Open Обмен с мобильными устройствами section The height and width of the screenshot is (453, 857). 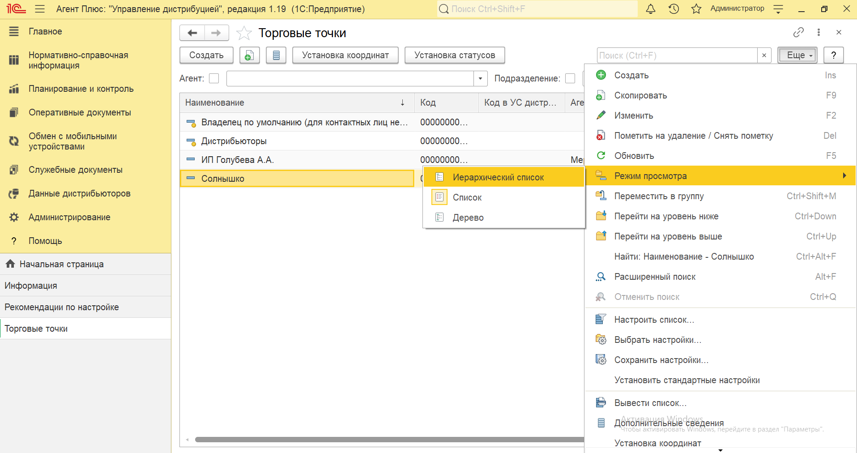click(85, 141)
